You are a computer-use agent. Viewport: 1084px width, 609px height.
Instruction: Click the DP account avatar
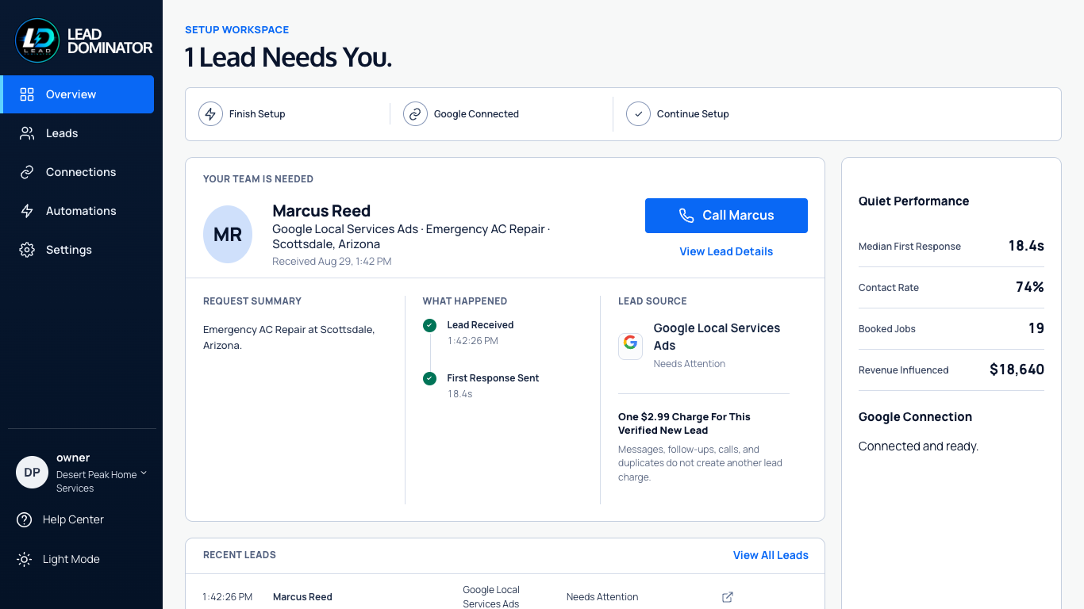pyautogui.click(x=32, y=473)
